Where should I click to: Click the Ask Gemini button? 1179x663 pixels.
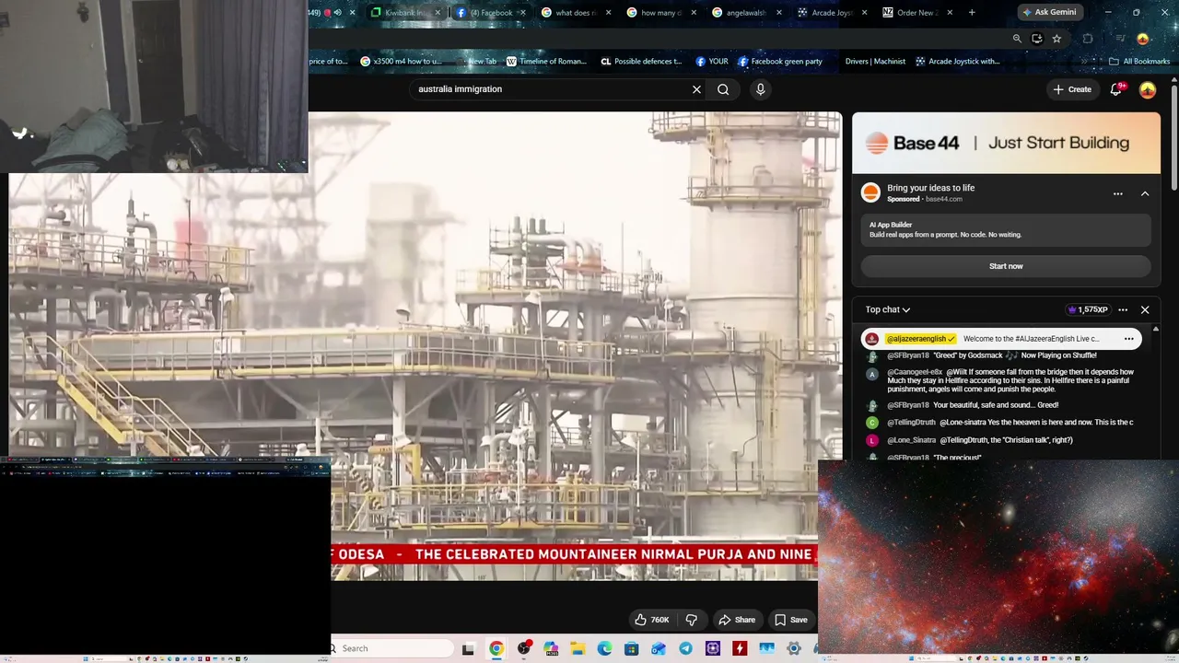coord(1049,13)
